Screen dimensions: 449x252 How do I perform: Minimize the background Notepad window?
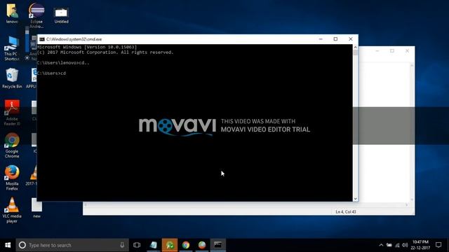pos(377,51)
